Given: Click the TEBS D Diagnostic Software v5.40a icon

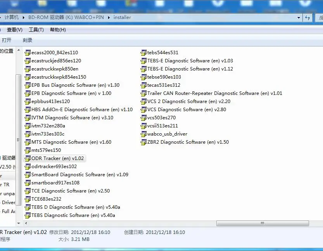Looking at the screenshot, I should point(28,207).
